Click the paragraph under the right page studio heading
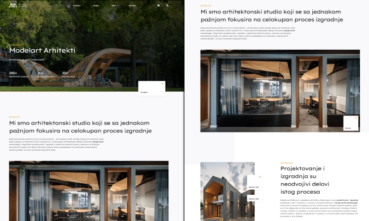 tap(248, 33)
